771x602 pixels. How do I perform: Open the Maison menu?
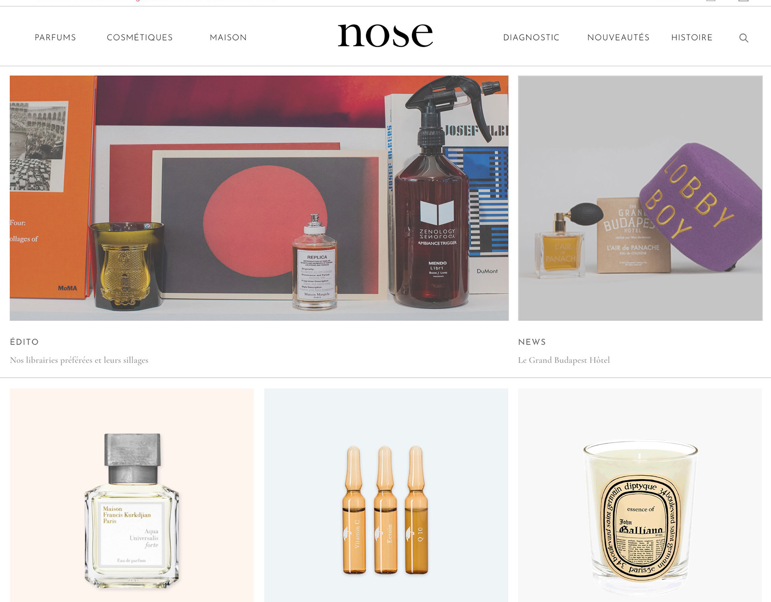[x=228, y=37]
